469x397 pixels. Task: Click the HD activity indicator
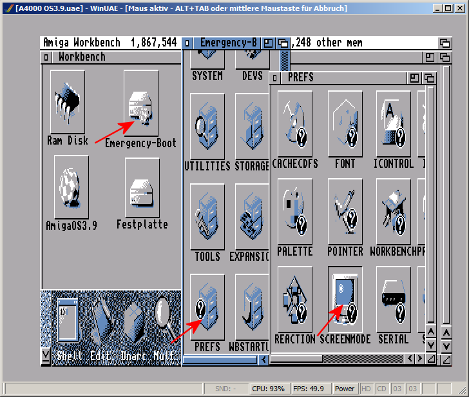coord(366,389)
